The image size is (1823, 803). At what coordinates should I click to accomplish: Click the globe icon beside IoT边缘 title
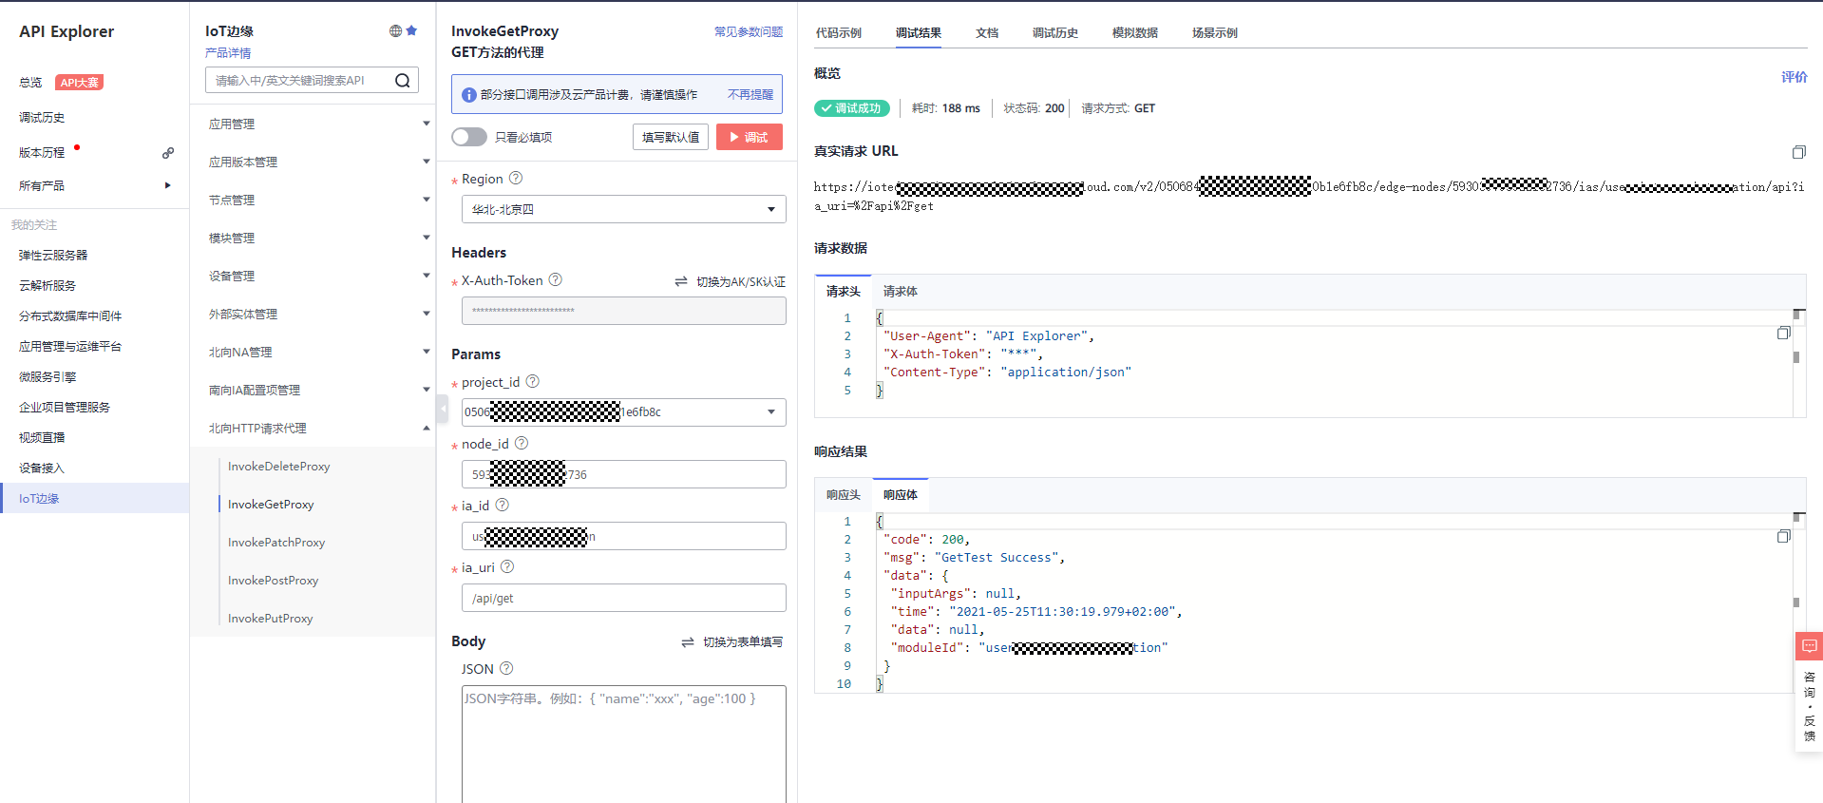(x=395, y=30)
